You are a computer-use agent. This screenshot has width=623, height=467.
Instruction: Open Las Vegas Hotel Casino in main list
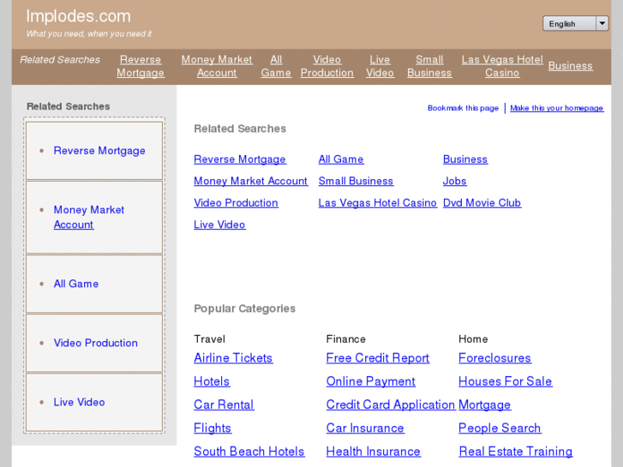[377, 203]
